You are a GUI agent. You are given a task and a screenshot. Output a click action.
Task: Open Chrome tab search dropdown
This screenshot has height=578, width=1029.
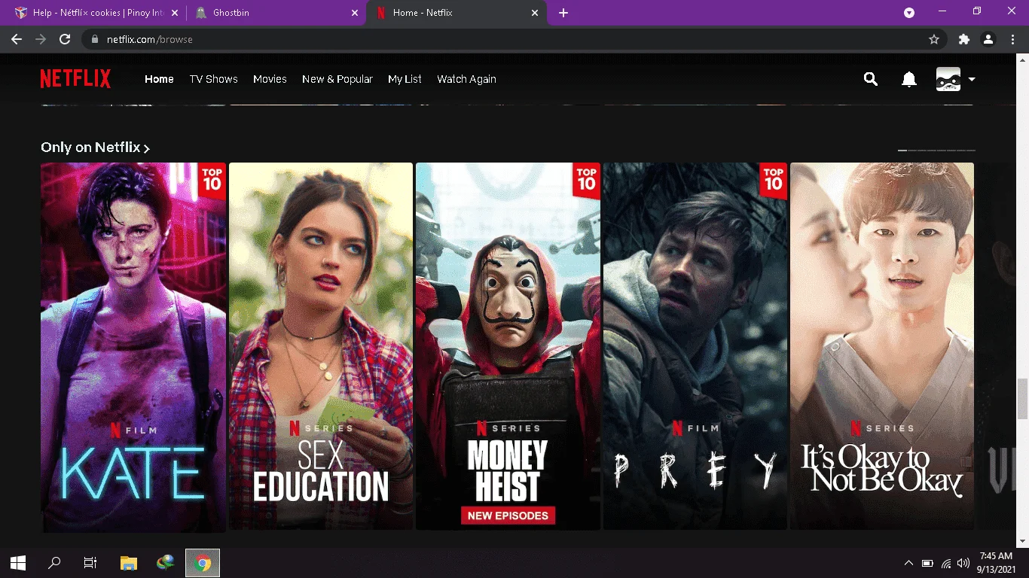[x=909, y=13]
